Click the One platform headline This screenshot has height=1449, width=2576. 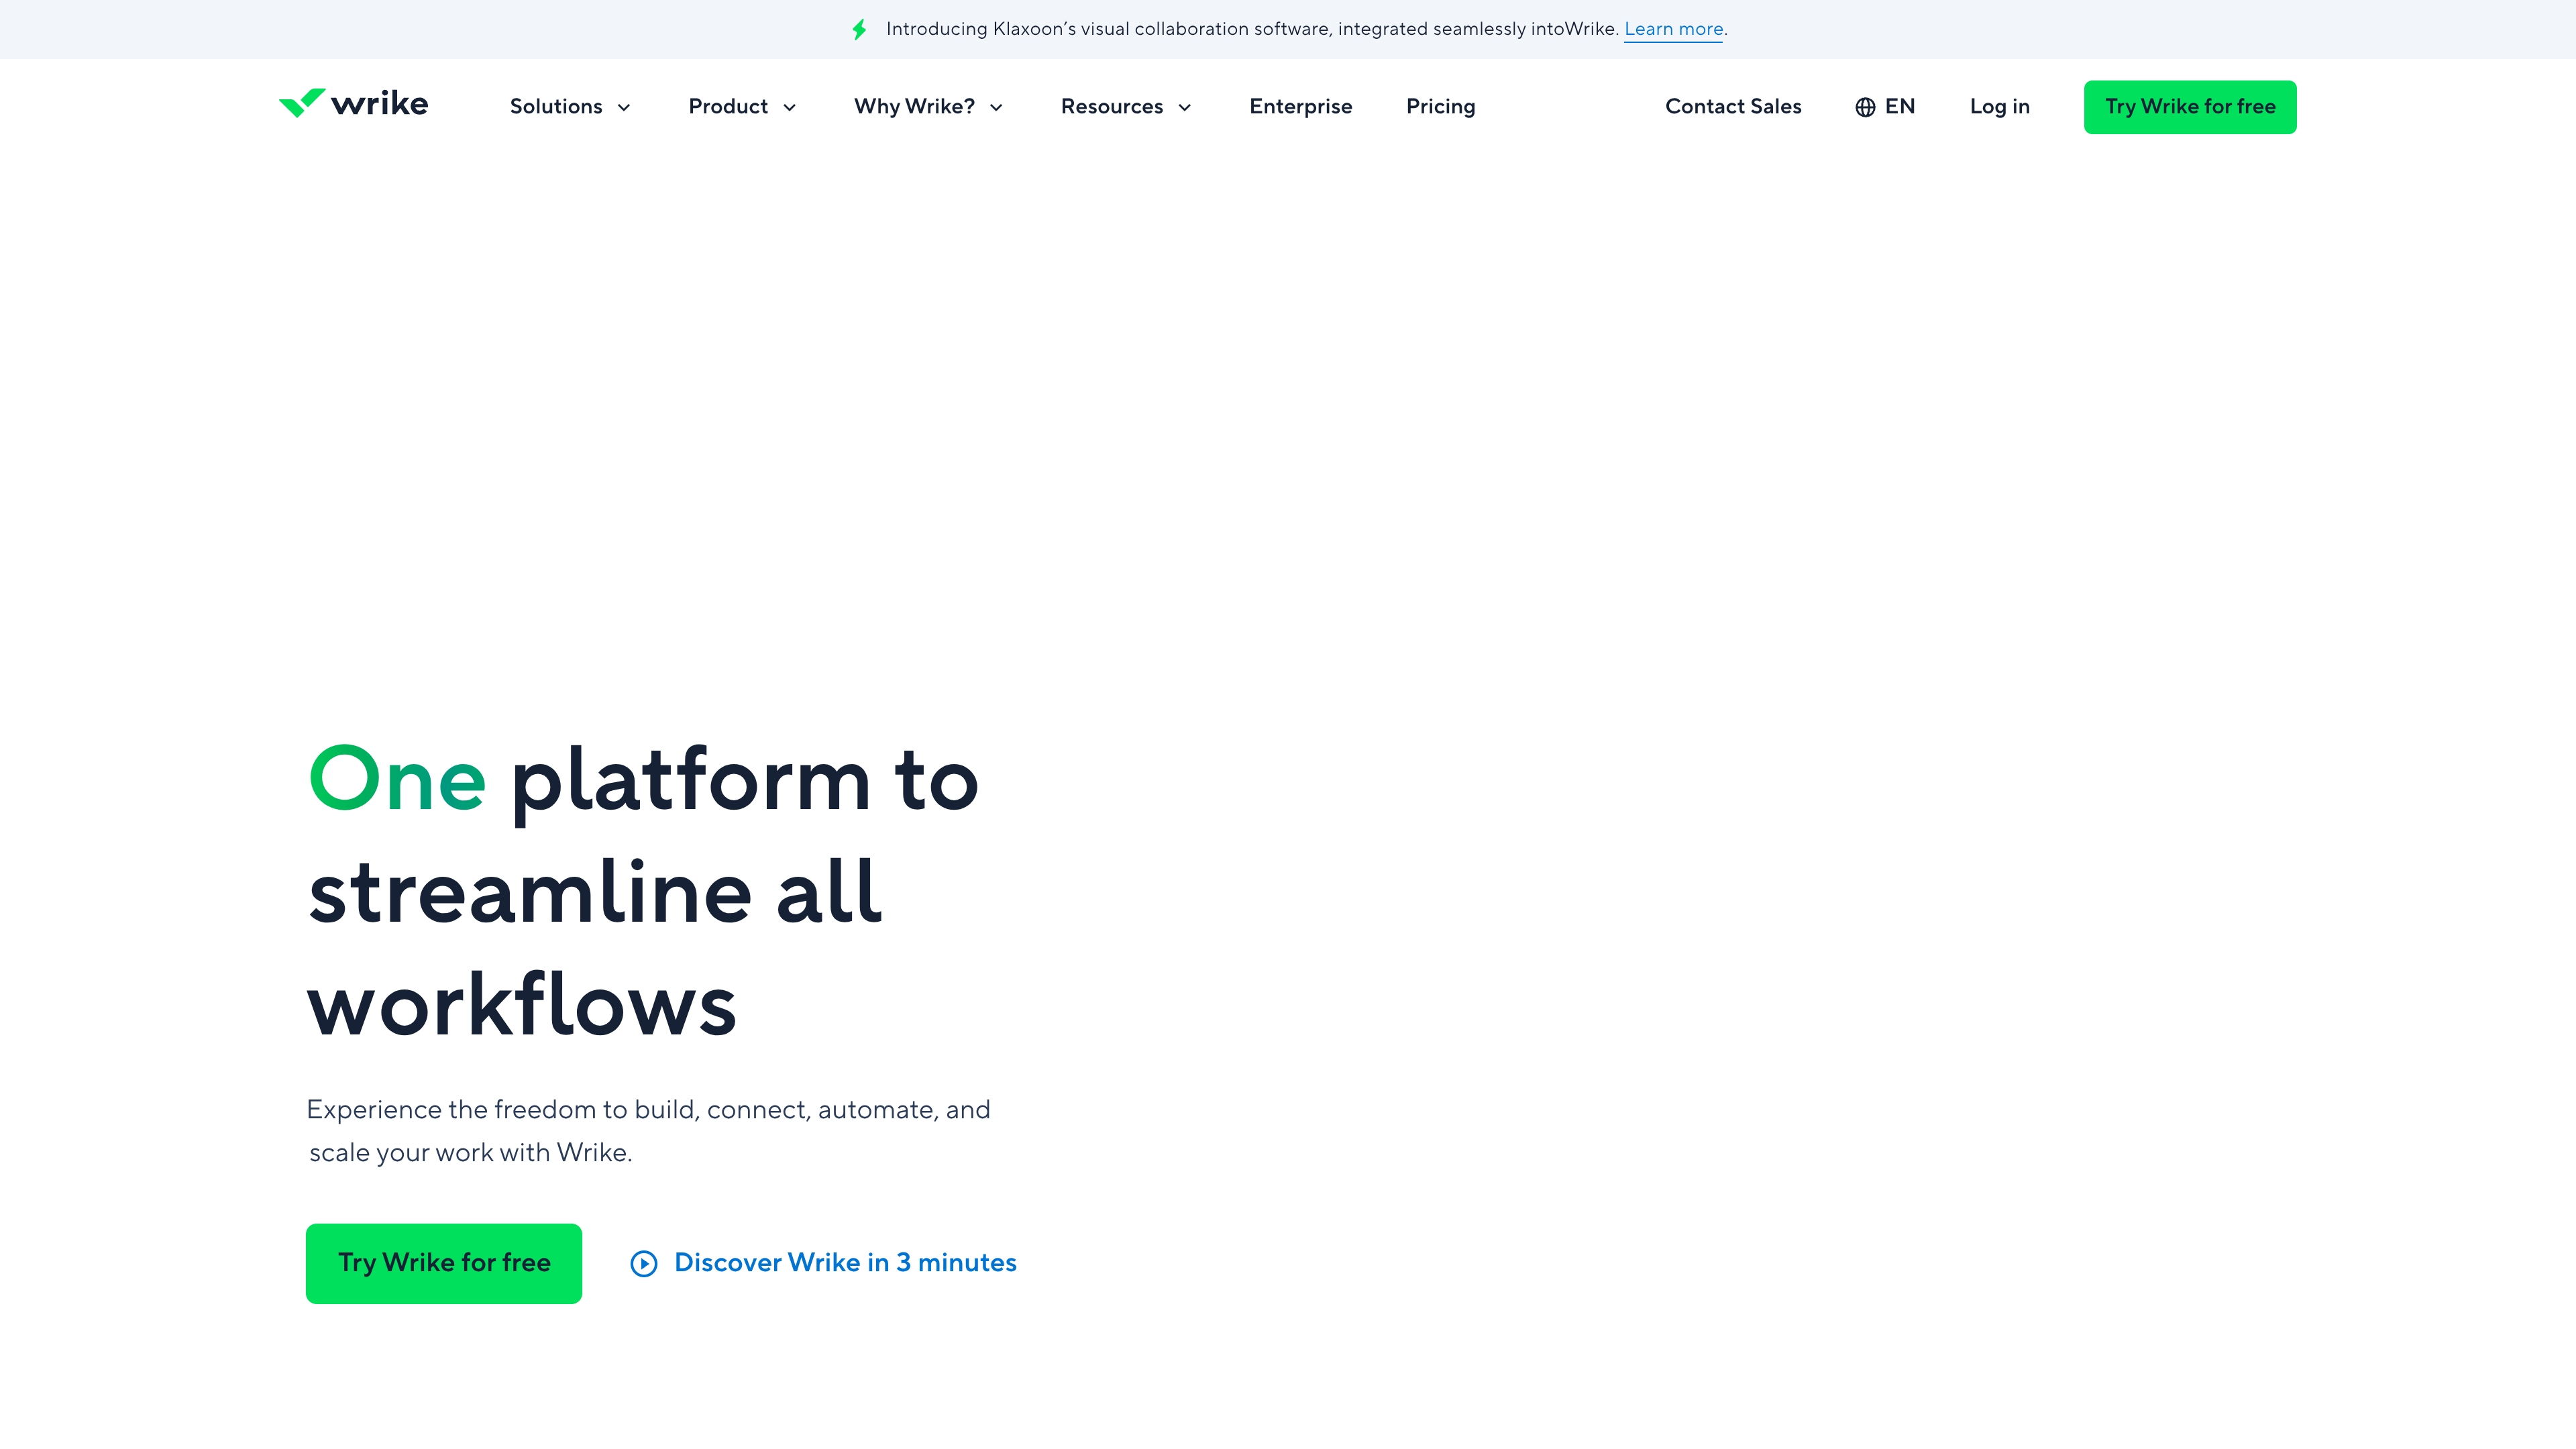[x=643, y=891]
